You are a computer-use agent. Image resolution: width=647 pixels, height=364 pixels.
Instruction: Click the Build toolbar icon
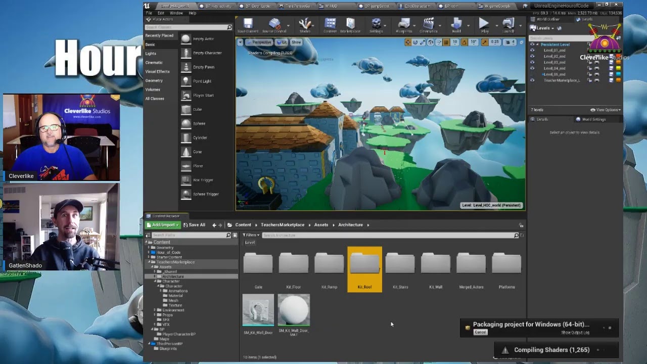click(x=456, y=24)
